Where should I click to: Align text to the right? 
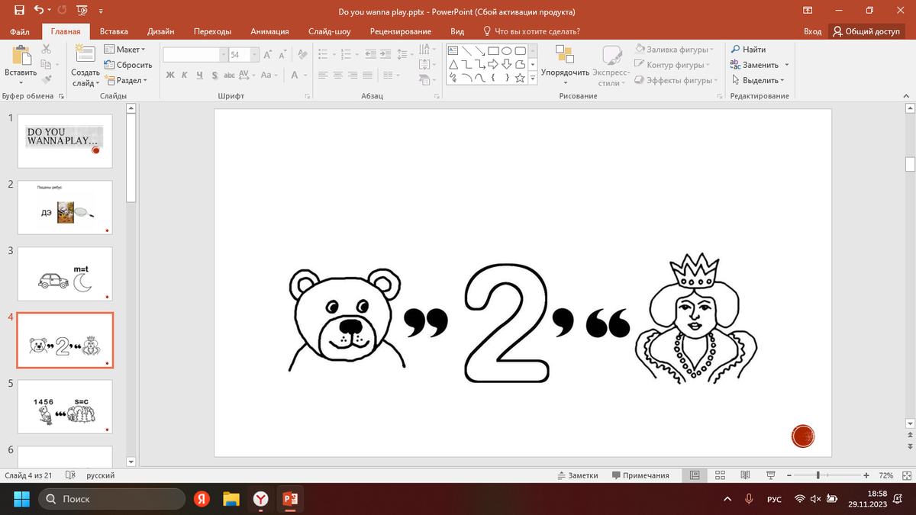click(x=353, y=75)
